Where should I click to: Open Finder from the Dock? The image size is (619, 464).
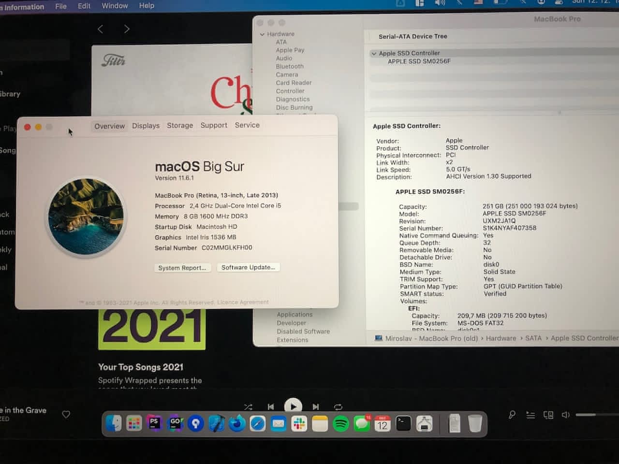[114, 424]
